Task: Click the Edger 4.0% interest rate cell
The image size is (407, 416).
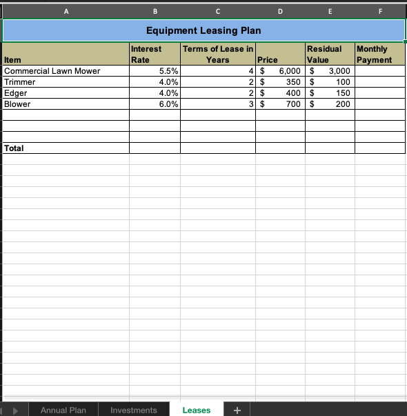Action: (x=155, y=93)
